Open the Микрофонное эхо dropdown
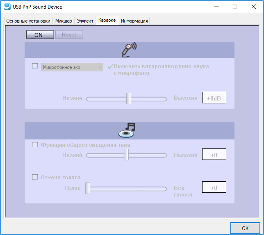264x235 pixels. pyautogui.click(x=72, y=67)
